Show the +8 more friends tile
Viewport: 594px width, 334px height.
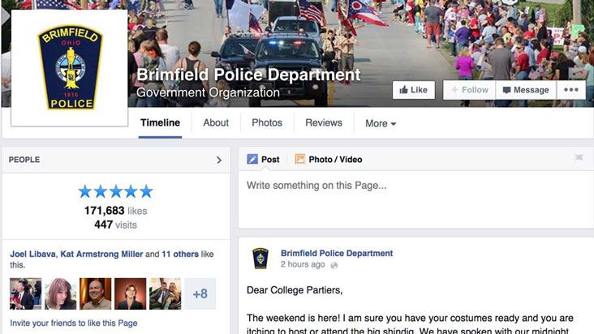pyautogui.click(x=200, y=294)
